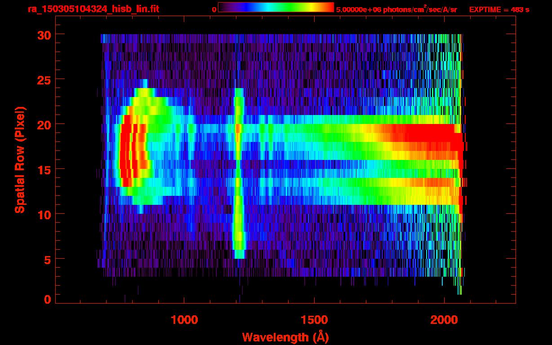The width and height of the screenshot is (552, 345).
Task: Click the y-axis tick label 15
Action: (x=44, y=169)
